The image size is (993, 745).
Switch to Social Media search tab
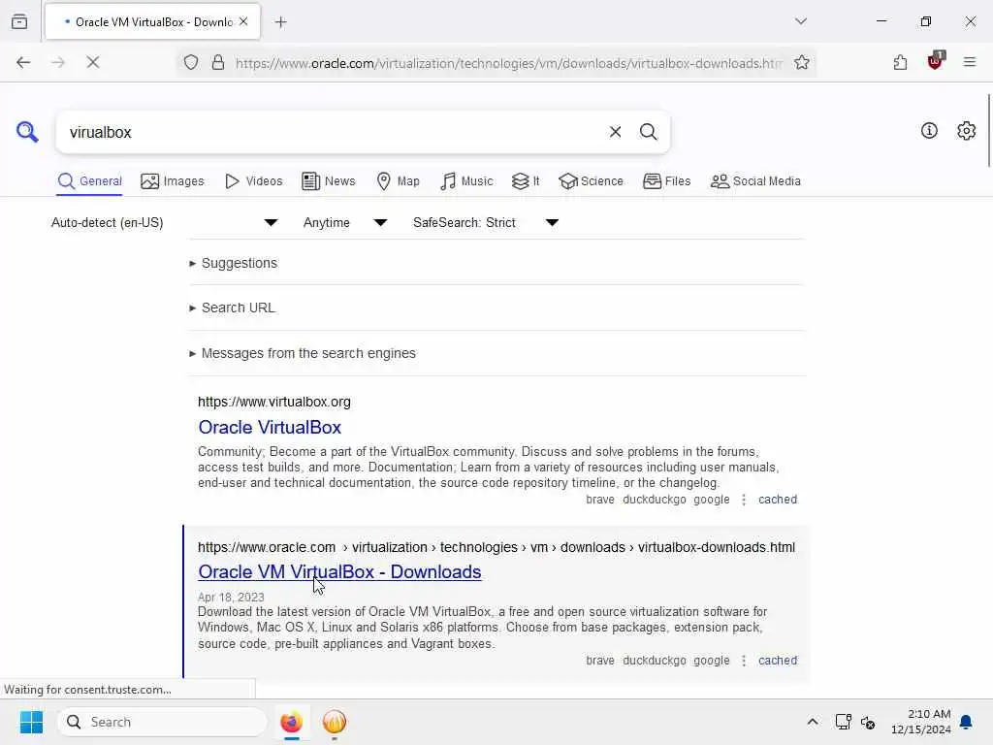tap(755, 181)
